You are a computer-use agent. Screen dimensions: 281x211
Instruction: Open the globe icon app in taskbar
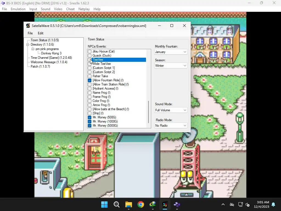(153, 204)
